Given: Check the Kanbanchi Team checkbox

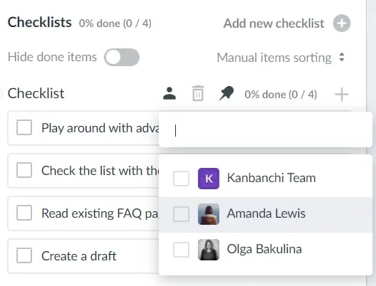Looking at the screenshot, I should 181,179.
